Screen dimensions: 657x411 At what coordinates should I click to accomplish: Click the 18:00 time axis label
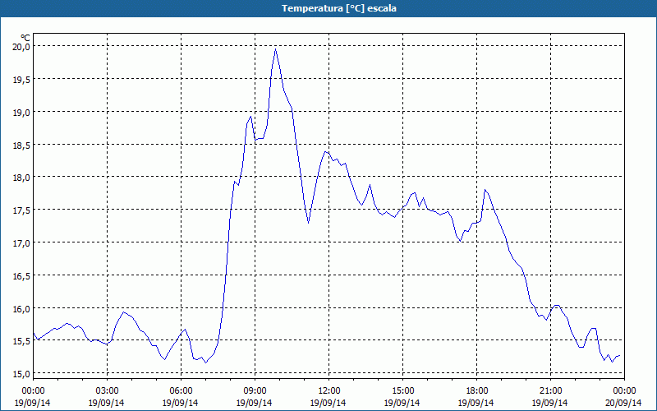(x=476, y=391)
